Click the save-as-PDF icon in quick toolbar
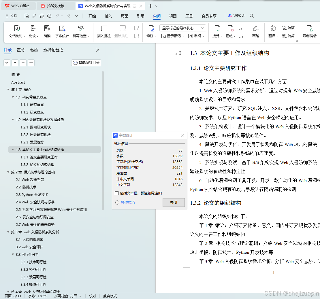Screen dimensions: 320x299 34,16
